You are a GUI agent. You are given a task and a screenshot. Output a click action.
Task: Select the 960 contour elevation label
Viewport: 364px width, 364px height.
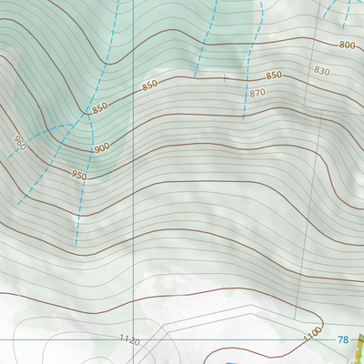20,143
